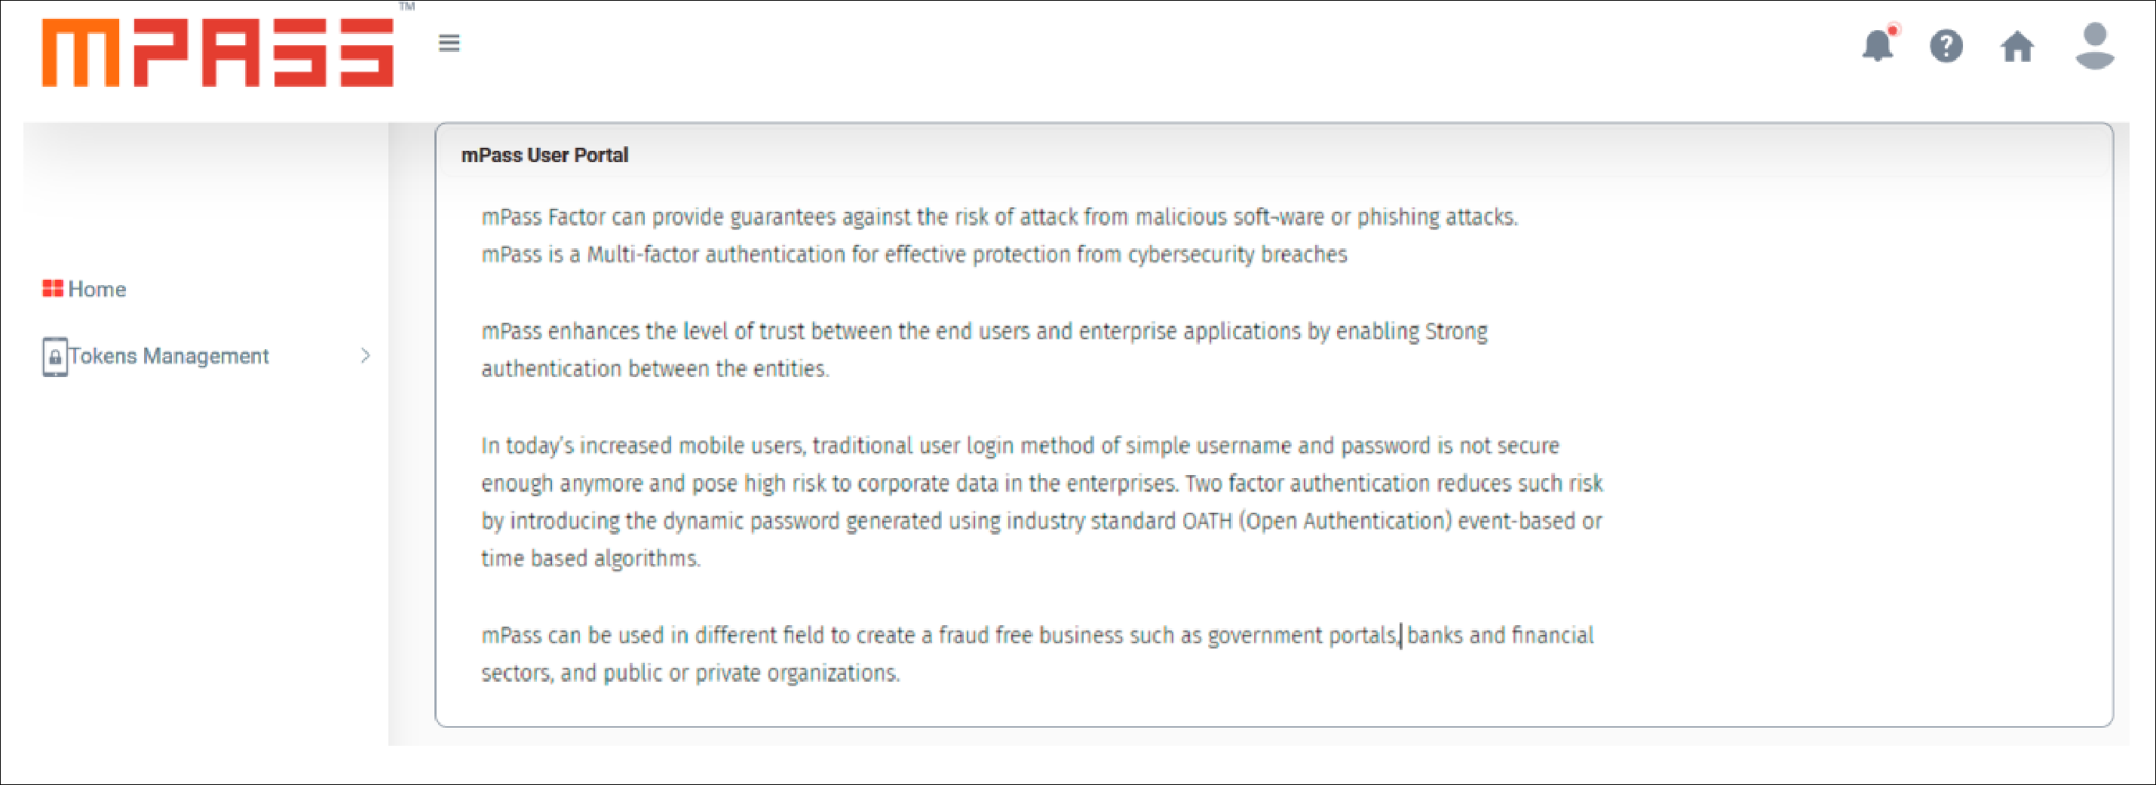Click the red notification badge dot
Image resolution: width=2156 pixels, height=785 pixels.
tap(1892, 30)
